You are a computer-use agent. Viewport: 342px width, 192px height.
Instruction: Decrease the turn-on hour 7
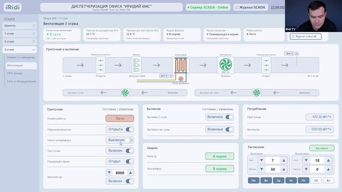tap(261, 161)
